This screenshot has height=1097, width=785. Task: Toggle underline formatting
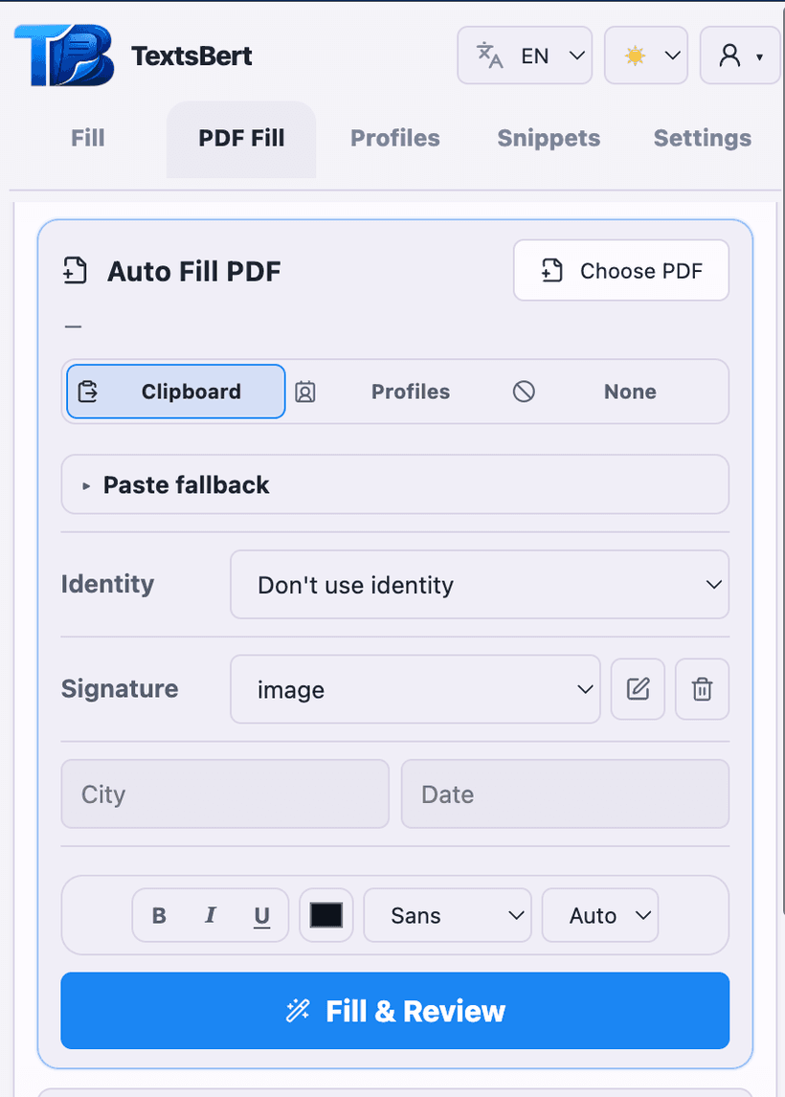[x=261, y=915]
